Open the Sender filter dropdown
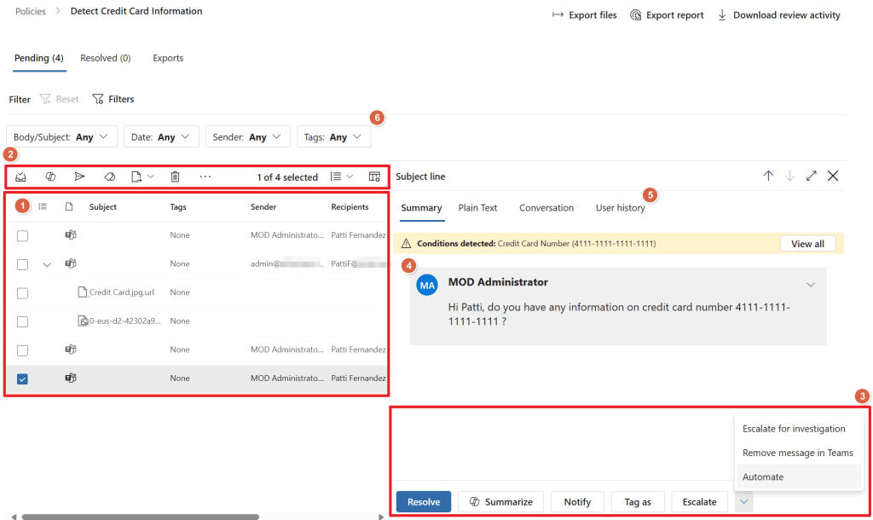873x520 pixels. pyautogui.click(x=247, y=137)
